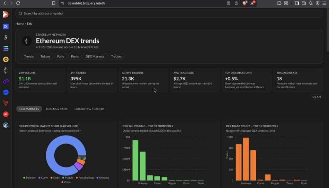
Task: Expand the tracking protection shield menu
Action: [x=318, y=4]
